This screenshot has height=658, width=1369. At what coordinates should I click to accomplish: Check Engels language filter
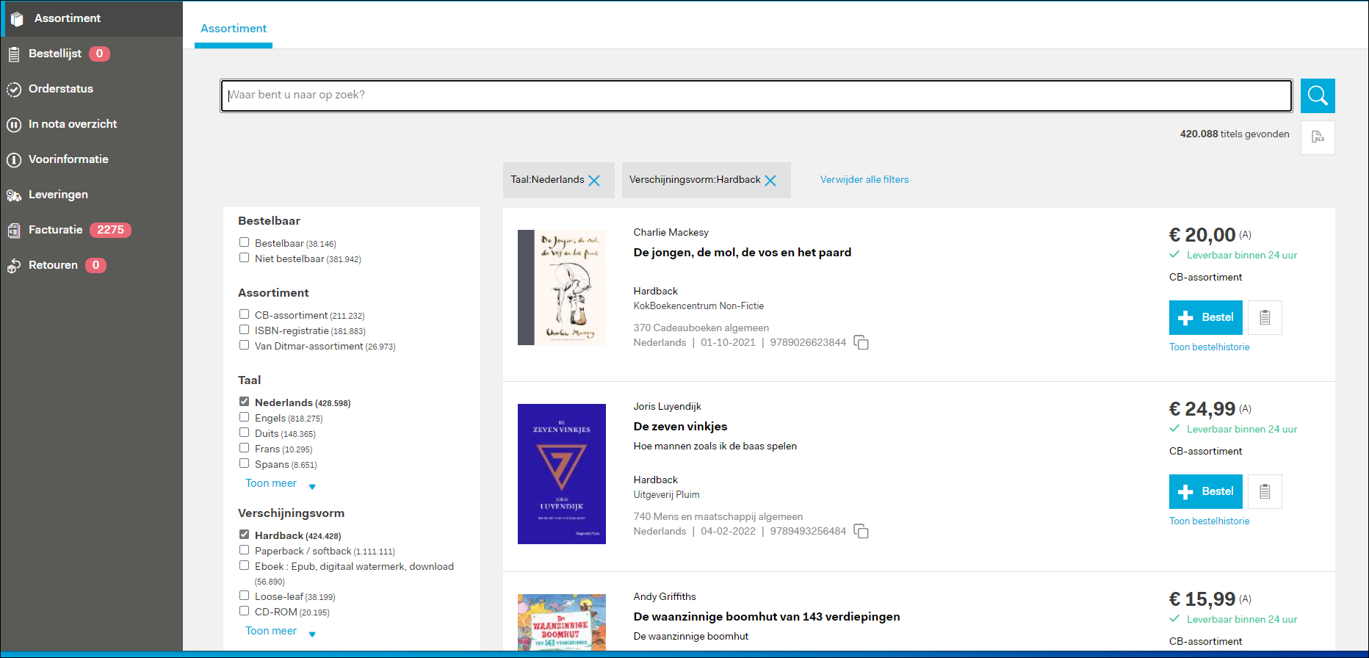pyautogui.click(x=244, y=417)
